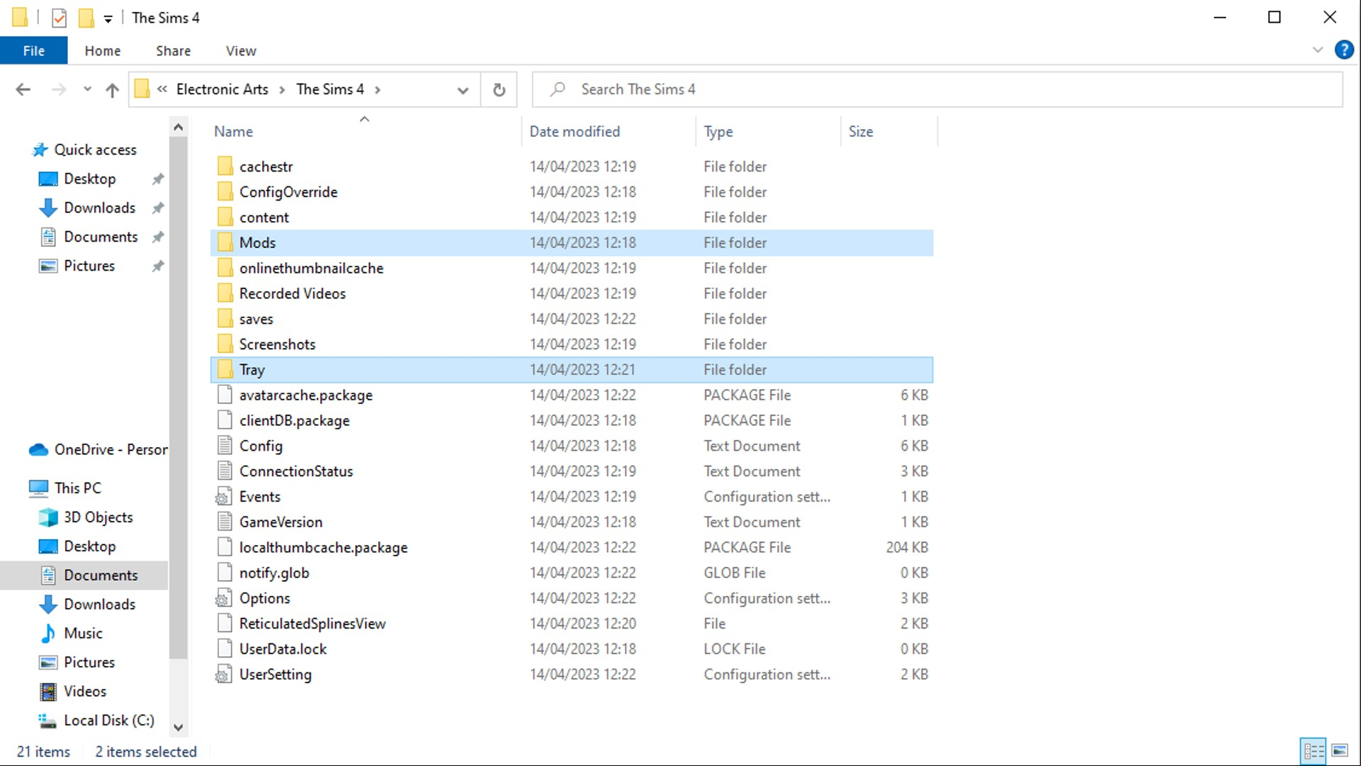Click the Back navigation arrow
Viewport: 1361px width, 766px height.
(x=23, y=89)
